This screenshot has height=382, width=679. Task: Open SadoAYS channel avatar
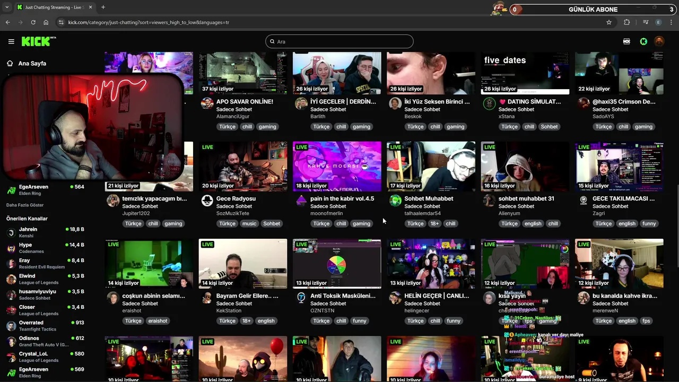pos(584,103)
